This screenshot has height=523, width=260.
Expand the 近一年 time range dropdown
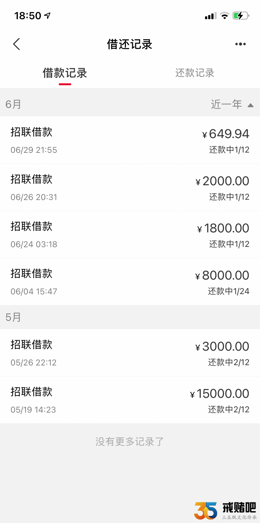coord(232,104)
